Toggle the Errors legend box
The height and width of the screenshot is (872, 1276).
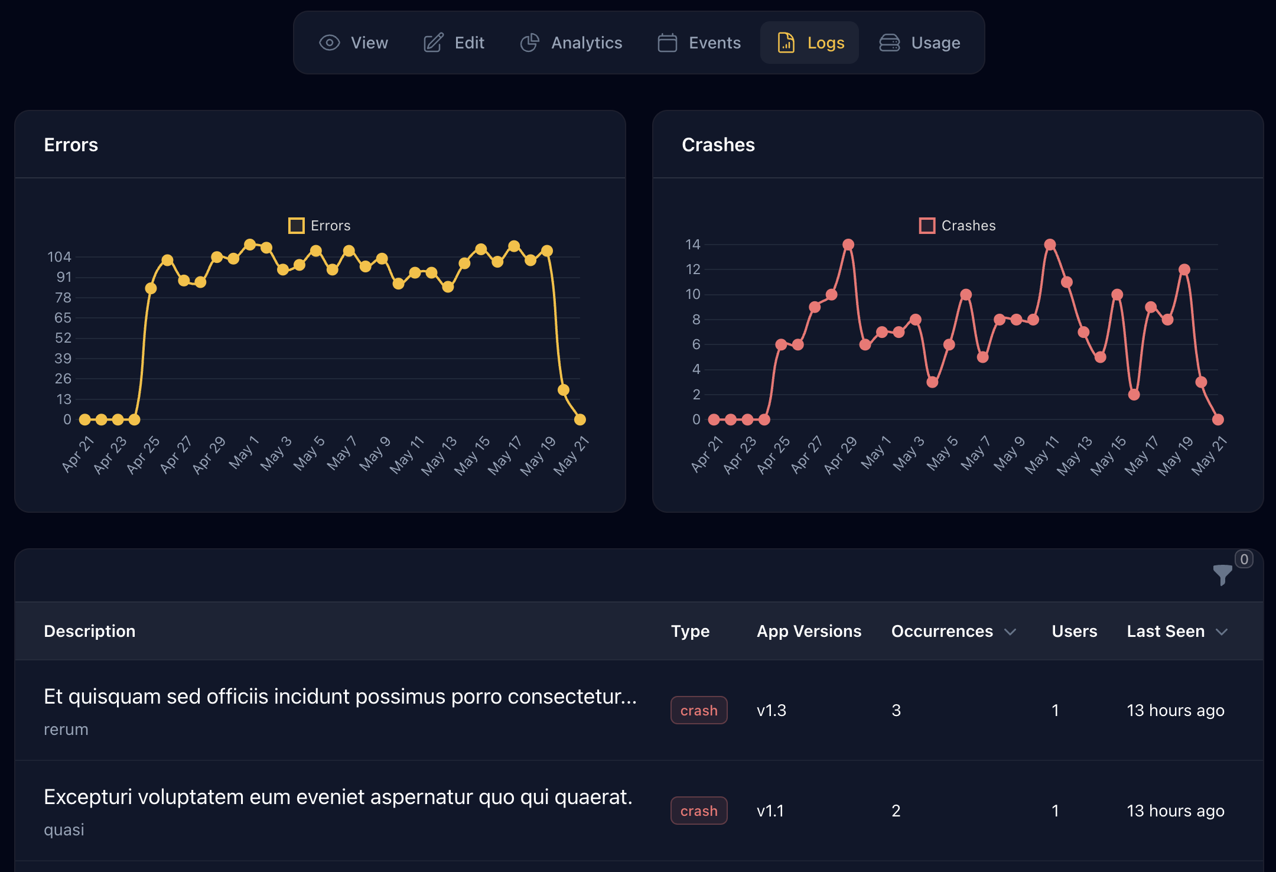point(296,226)
